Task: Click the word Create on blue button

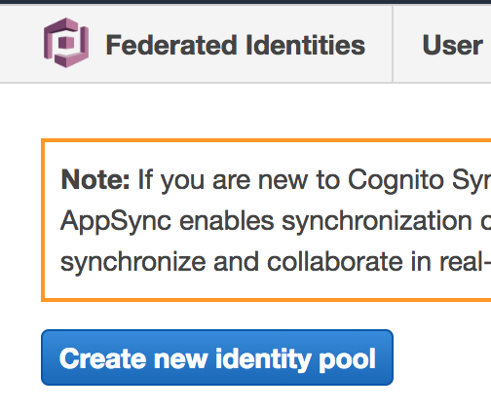Action: click(102, 358)
